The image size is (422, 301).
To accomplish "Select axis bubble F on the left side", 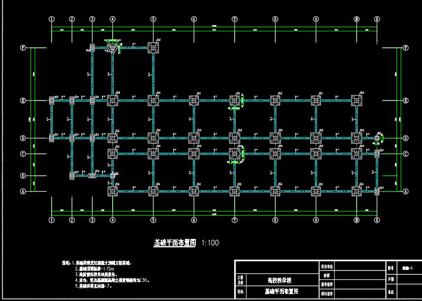I will 23,48.
